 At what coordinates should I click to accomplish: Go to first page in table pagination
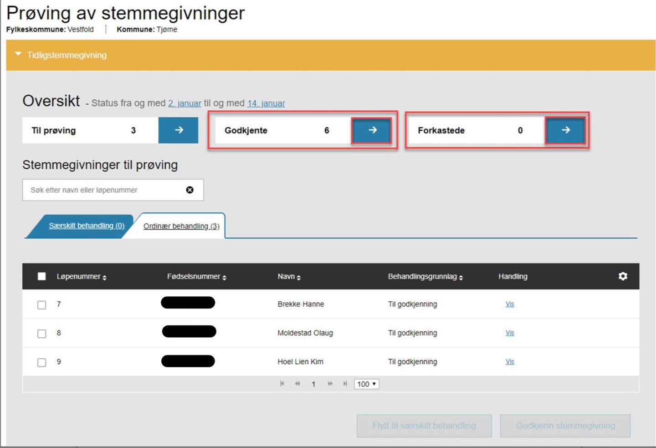tap(282, 384)
